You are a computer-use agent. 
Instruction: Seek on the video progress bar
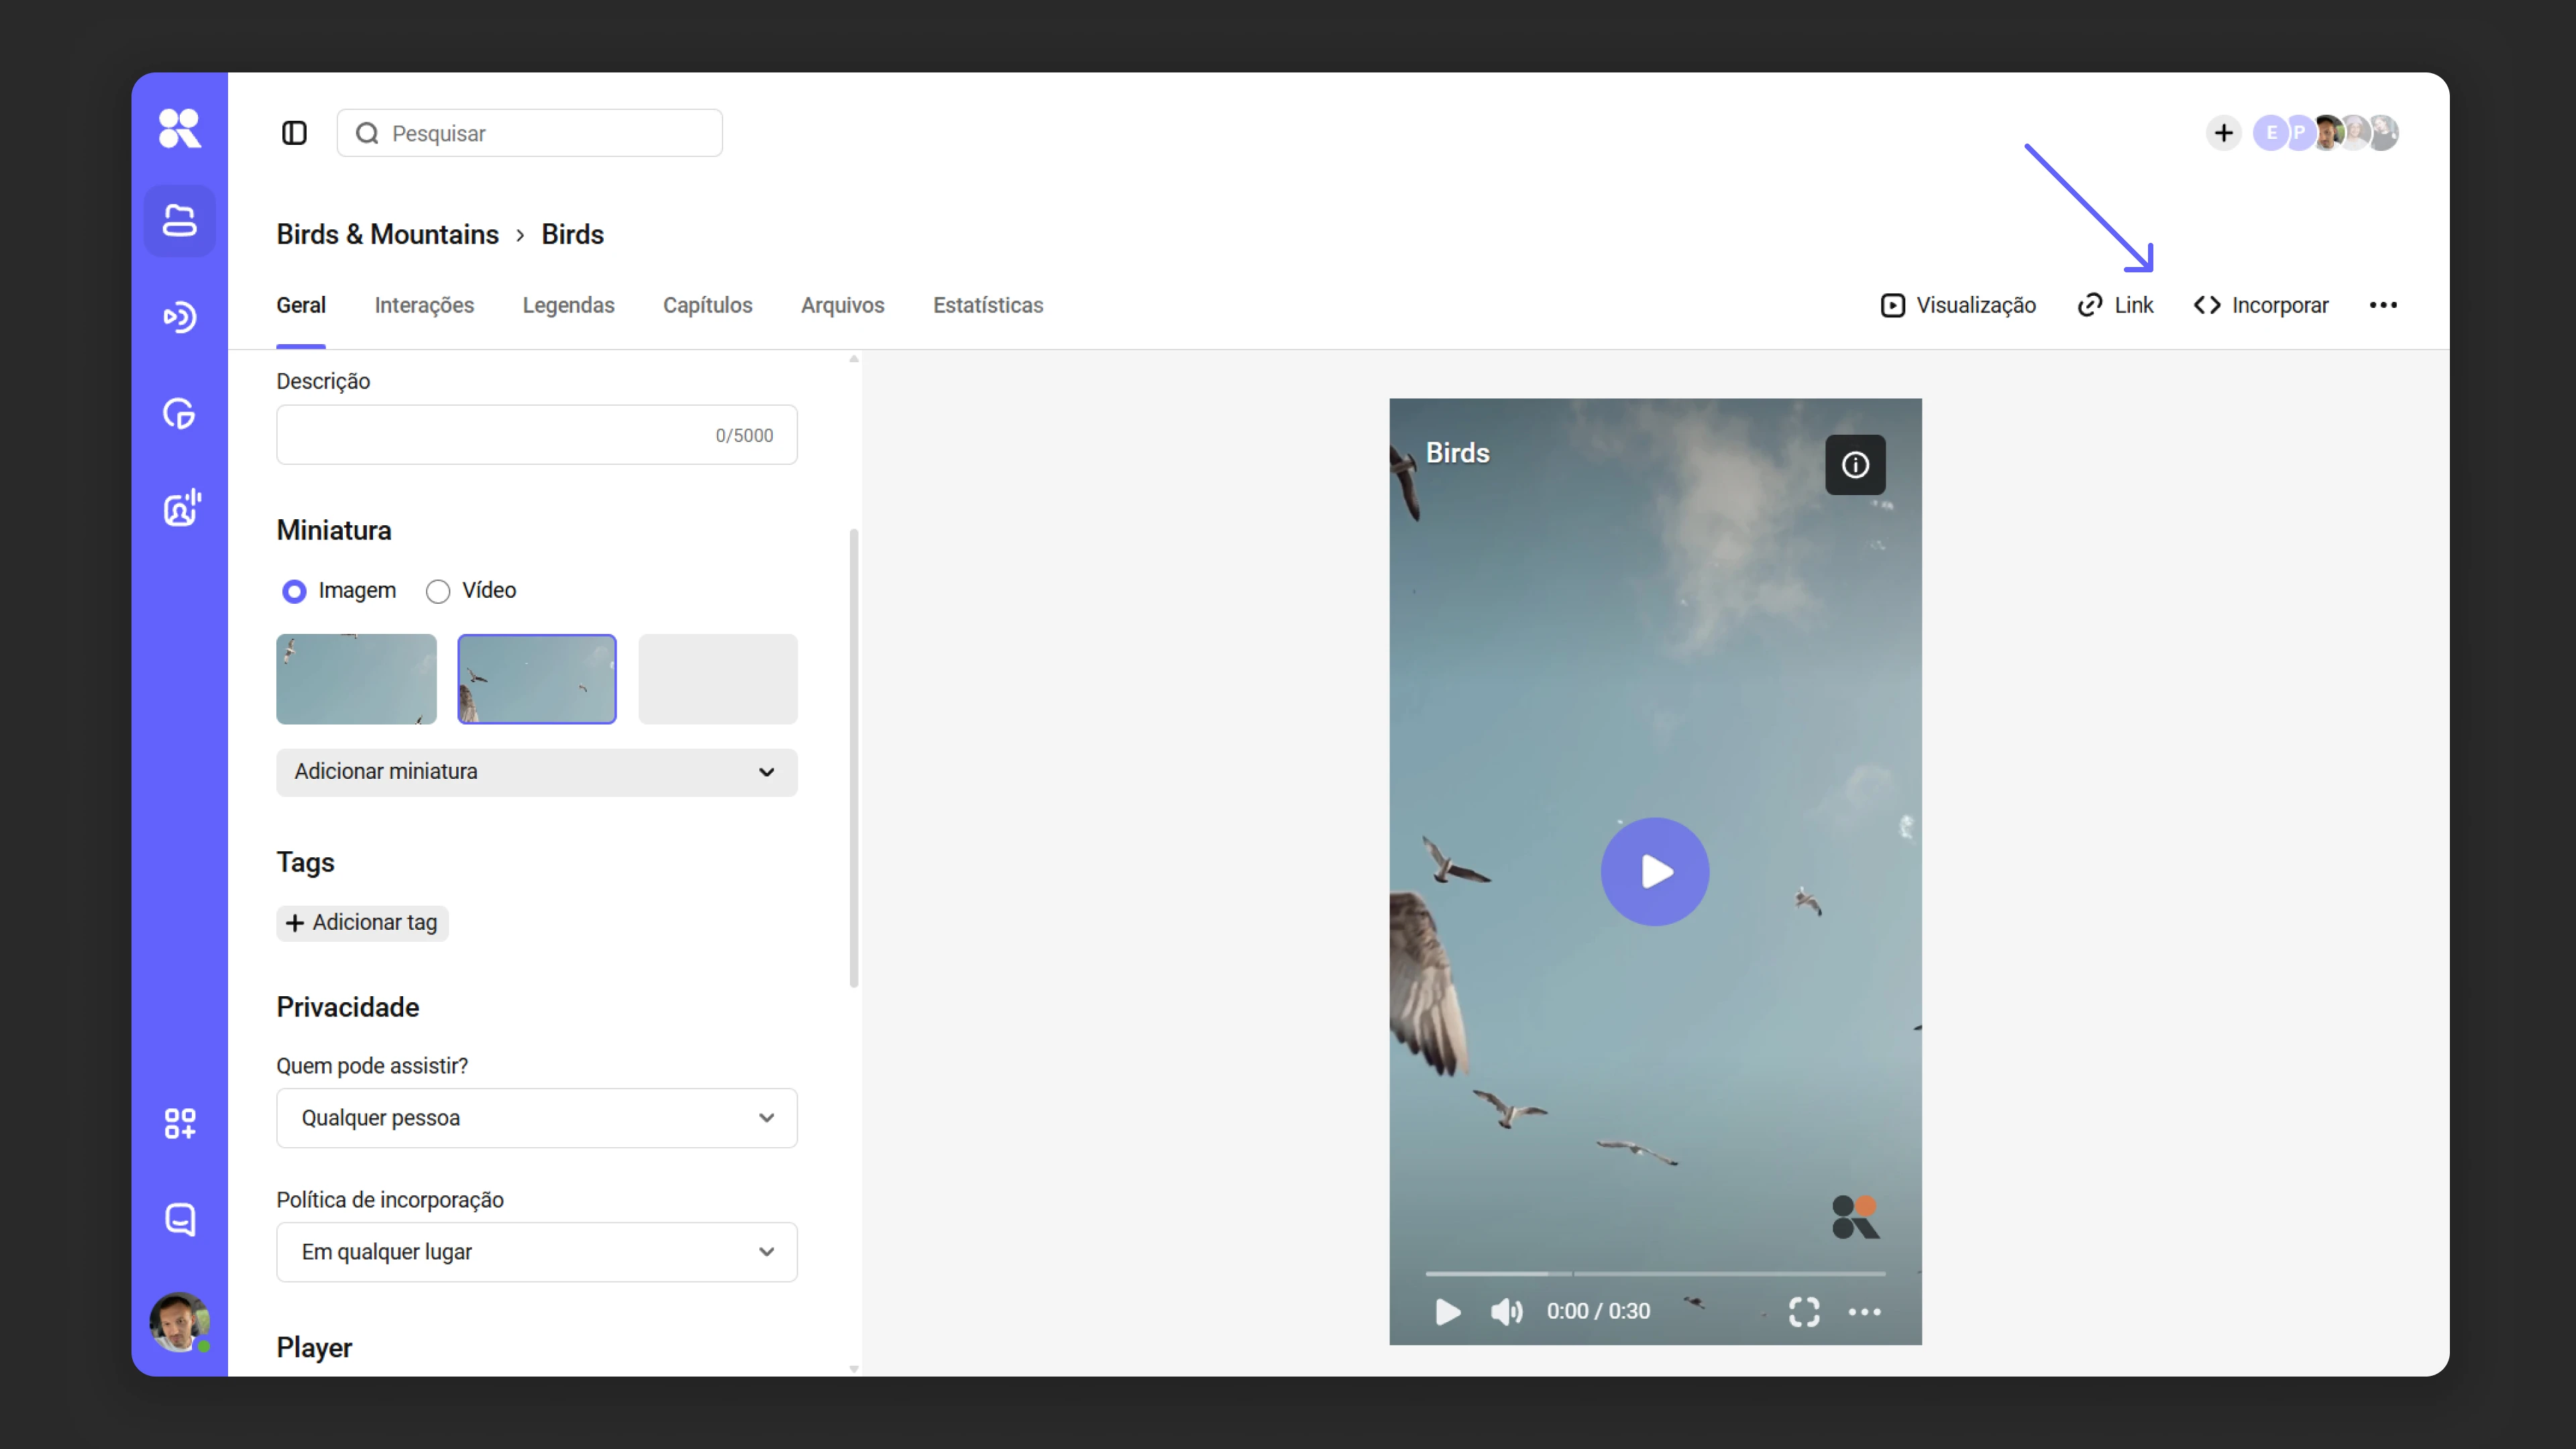click(1655, 1273)
